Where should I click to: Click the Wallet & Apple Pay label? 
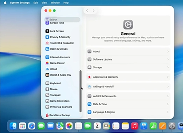tap(60, 75)
